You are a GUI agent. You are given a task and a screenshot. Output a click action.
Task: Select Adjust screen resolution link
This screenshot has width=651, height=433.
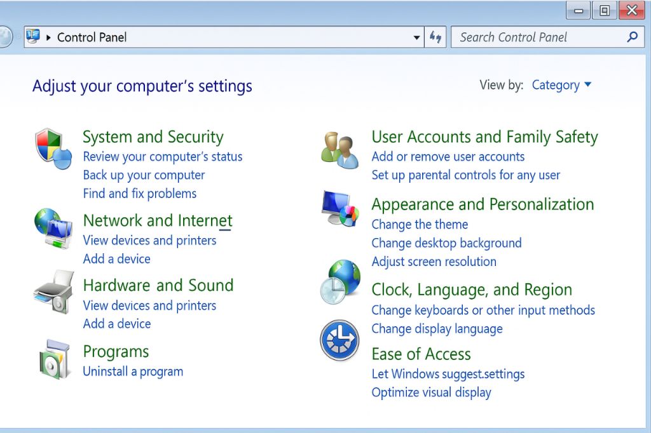click(434, 262)
